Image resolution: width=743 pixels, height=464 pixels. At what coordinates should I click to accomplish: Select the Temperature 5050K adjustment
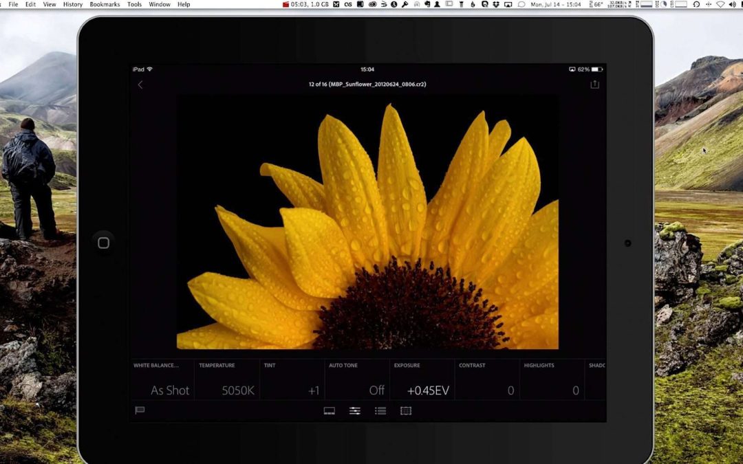[227, 380]
